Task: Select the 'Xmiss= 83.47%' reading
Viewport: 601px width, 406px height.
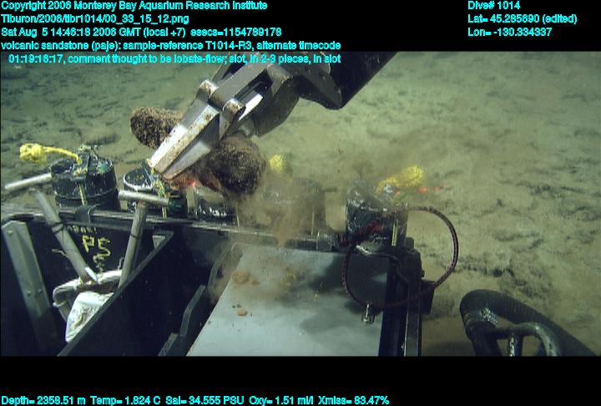Action: coord(353,401)
